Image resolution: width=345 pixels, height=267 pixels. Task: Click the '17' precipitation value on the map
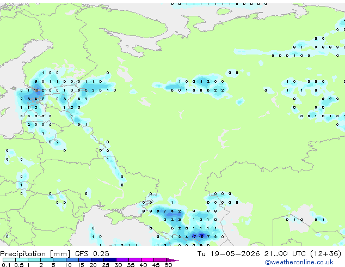tap(194, 237)
